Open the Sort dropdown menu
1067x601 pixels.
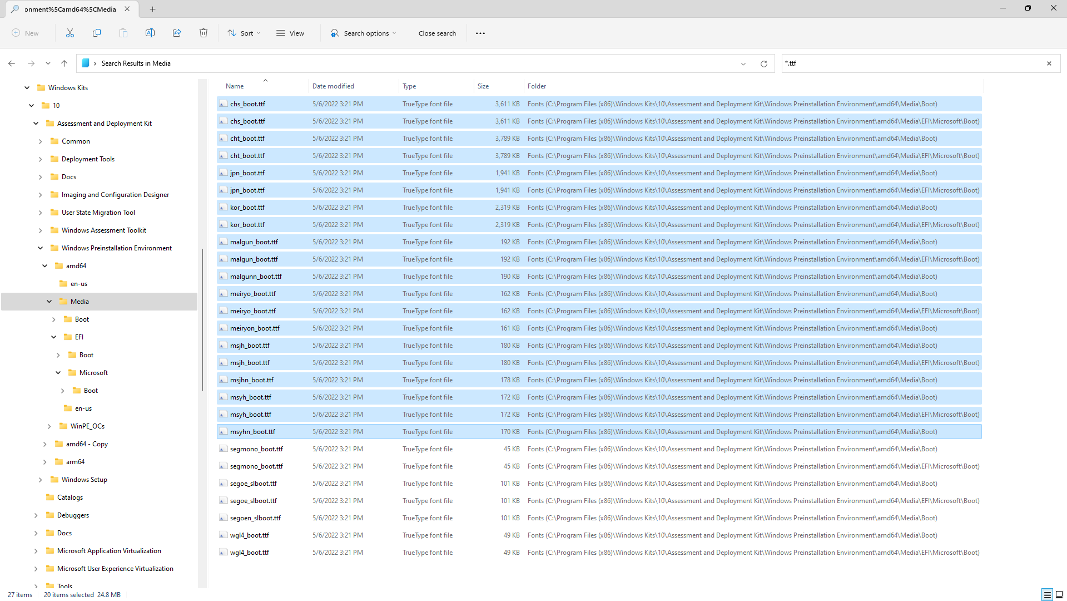click(x=244, y=33)
